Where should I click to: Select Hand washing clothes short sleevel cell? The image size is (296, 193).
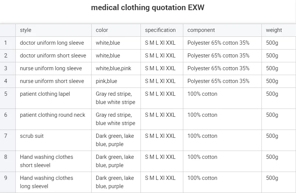53,161
